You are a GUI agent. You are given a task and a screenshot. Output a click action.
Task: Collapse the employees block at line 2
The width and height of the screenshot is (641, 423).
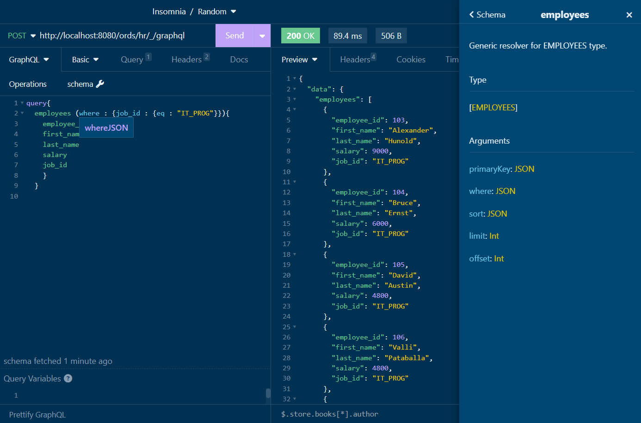pos(22,113)
